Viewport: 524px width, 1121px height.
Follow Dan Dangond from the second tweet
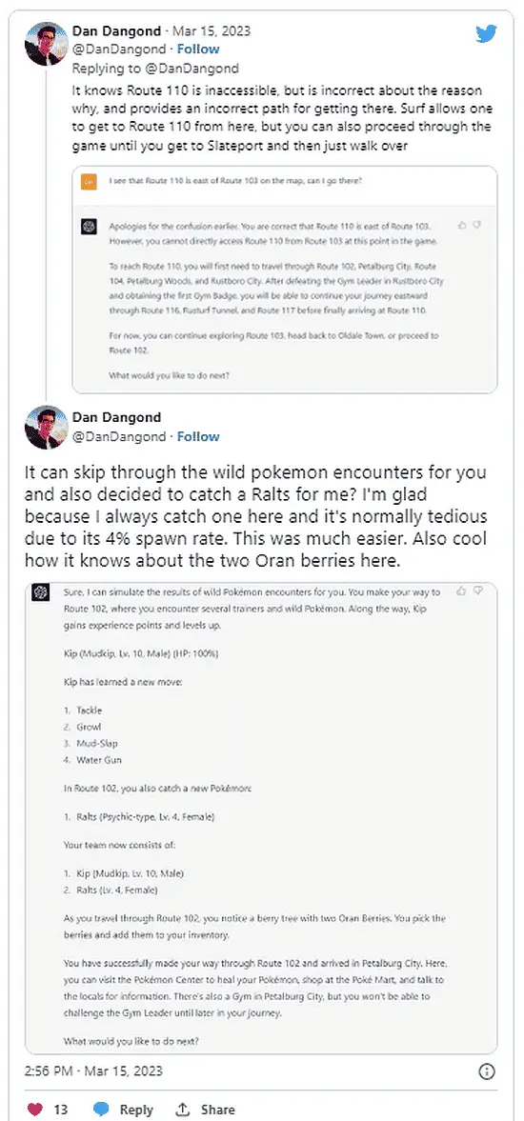coord(198,437)
